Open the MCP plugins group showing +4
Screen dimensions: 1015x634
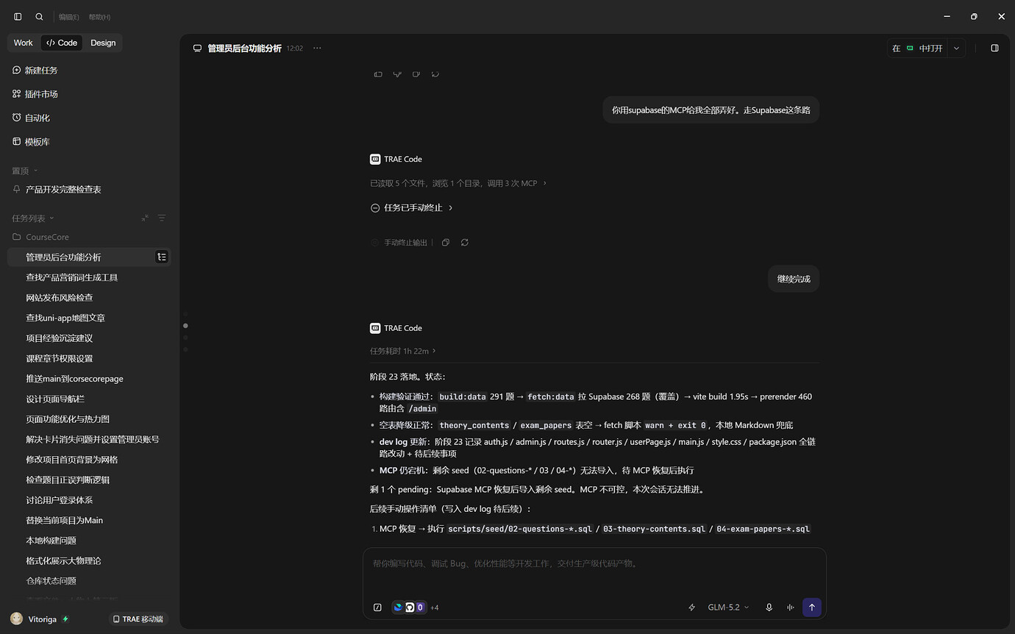pos(416,608)
